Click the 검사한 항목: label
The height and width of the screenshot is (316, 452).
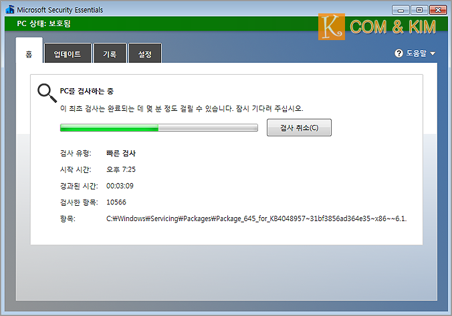(x=79, y=202)
